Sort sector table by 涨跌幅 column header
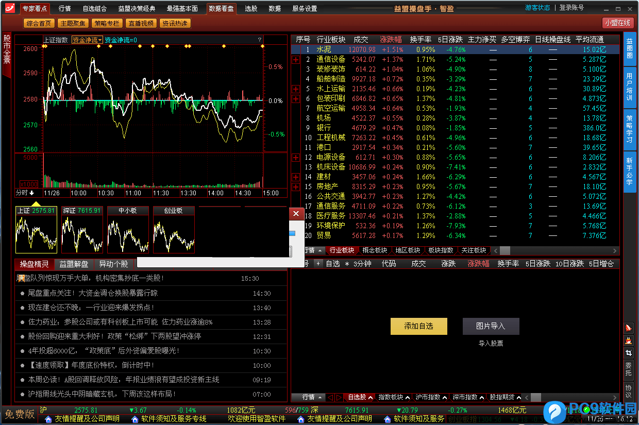 point(391,39)
